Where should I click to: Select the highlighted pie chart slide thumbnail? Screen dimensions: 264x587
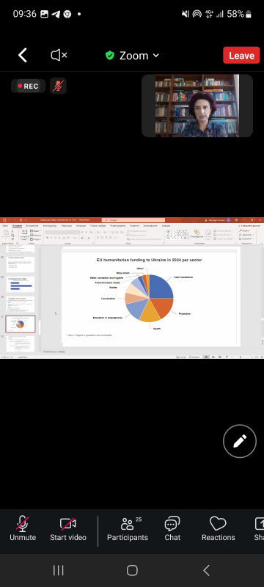click(21, 324)
